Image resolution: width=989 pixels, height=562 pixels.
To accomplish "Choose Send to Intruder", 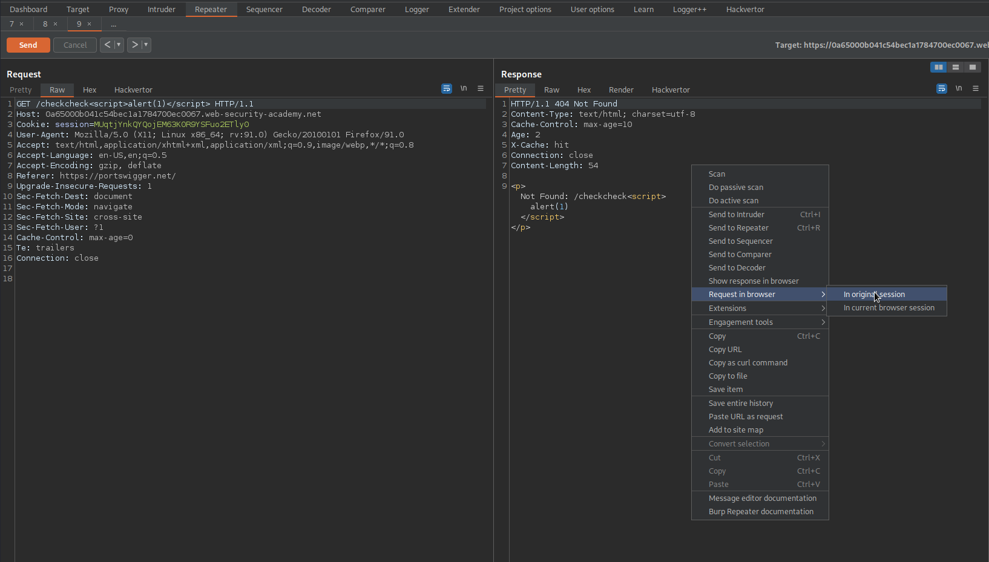I will click(x=760, y=215).
